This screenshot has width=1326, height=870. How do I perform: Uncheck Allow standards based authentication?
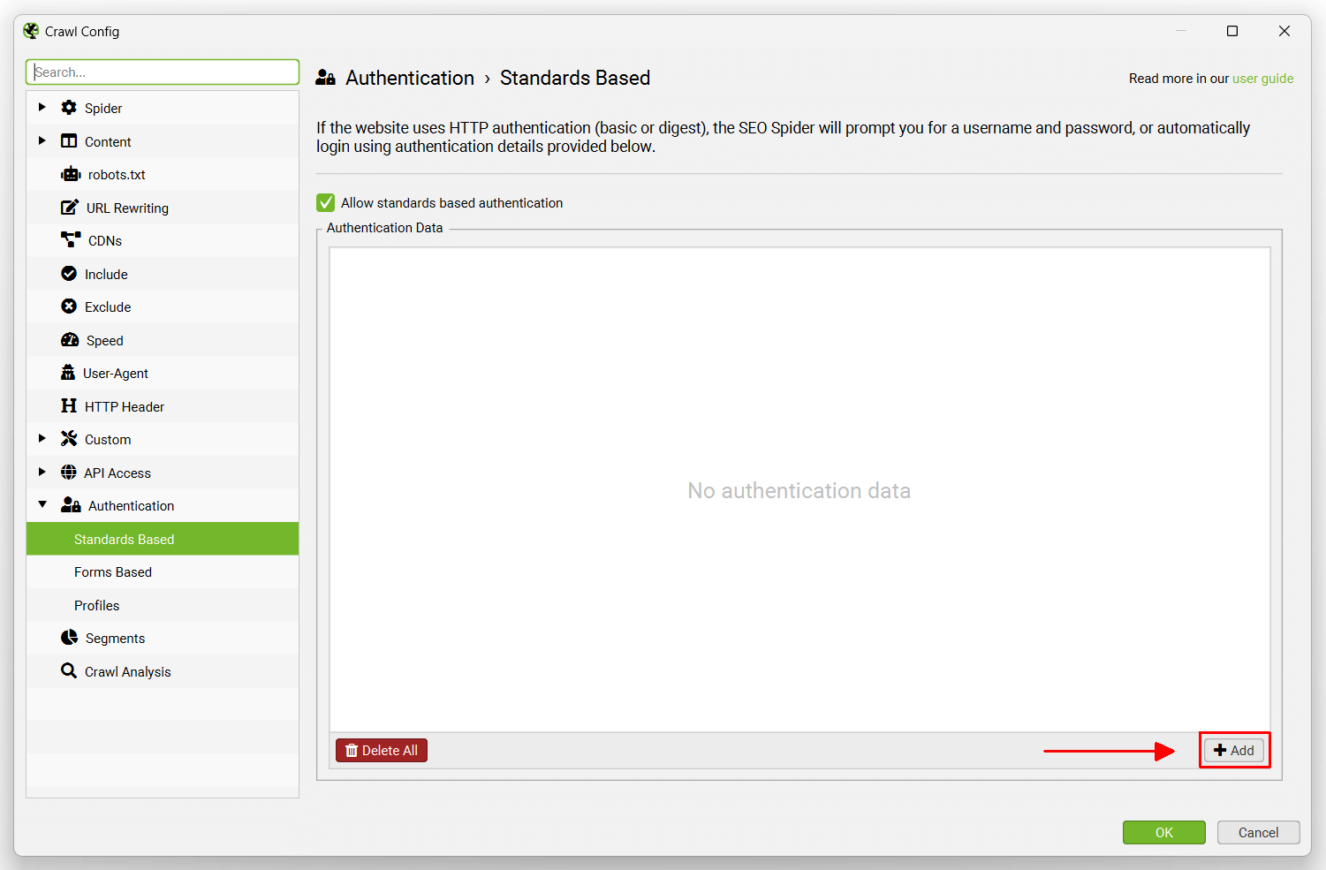coord(325,202)
